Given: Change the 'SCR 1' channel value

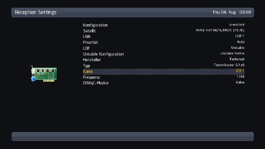Looking at the screenshot, I should pos(240,71).
